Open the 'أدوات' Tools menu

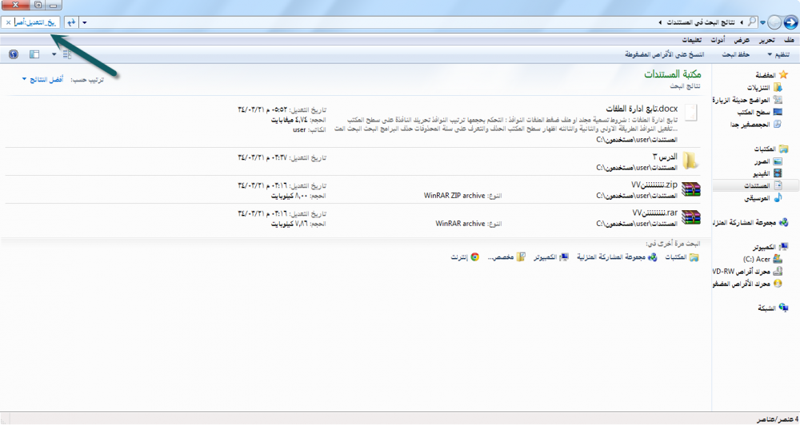[x=718, y=39]
